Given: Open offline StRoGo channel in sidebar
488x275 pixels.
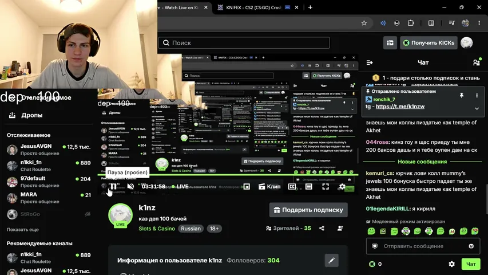Looking at the screenshot, I should tap(49, 214).
